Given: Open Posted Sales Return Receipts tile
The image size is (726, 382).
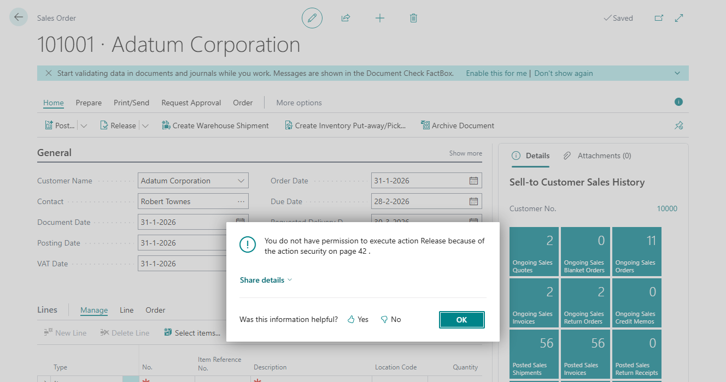Looking at the screenshot, I should tap(637, 354).
